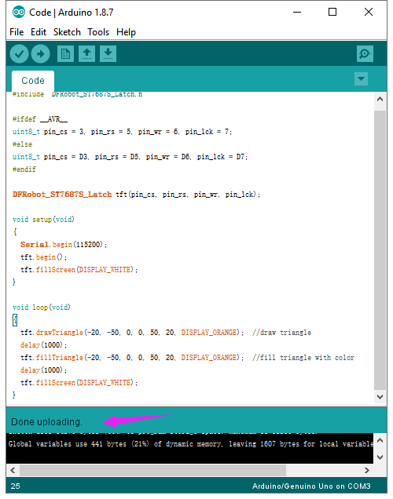The height and width of the screenshot is (499, 393).
Task: Select the Code sketch tab
Action: click(x=33, y=81)
